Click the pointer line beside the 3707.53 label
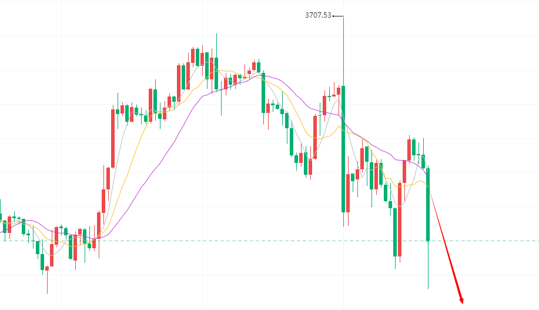The height and width of the screenshot is (310, 539). click(x=337, y=16)
